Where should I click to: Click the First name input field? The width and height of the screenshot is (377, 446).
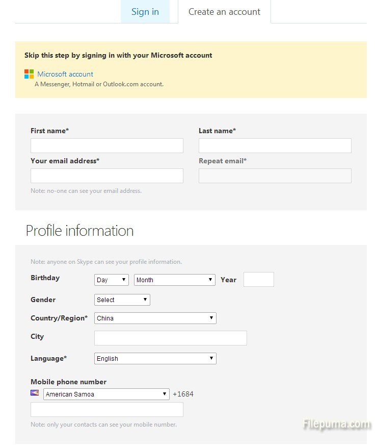click(x=107, y=145)
